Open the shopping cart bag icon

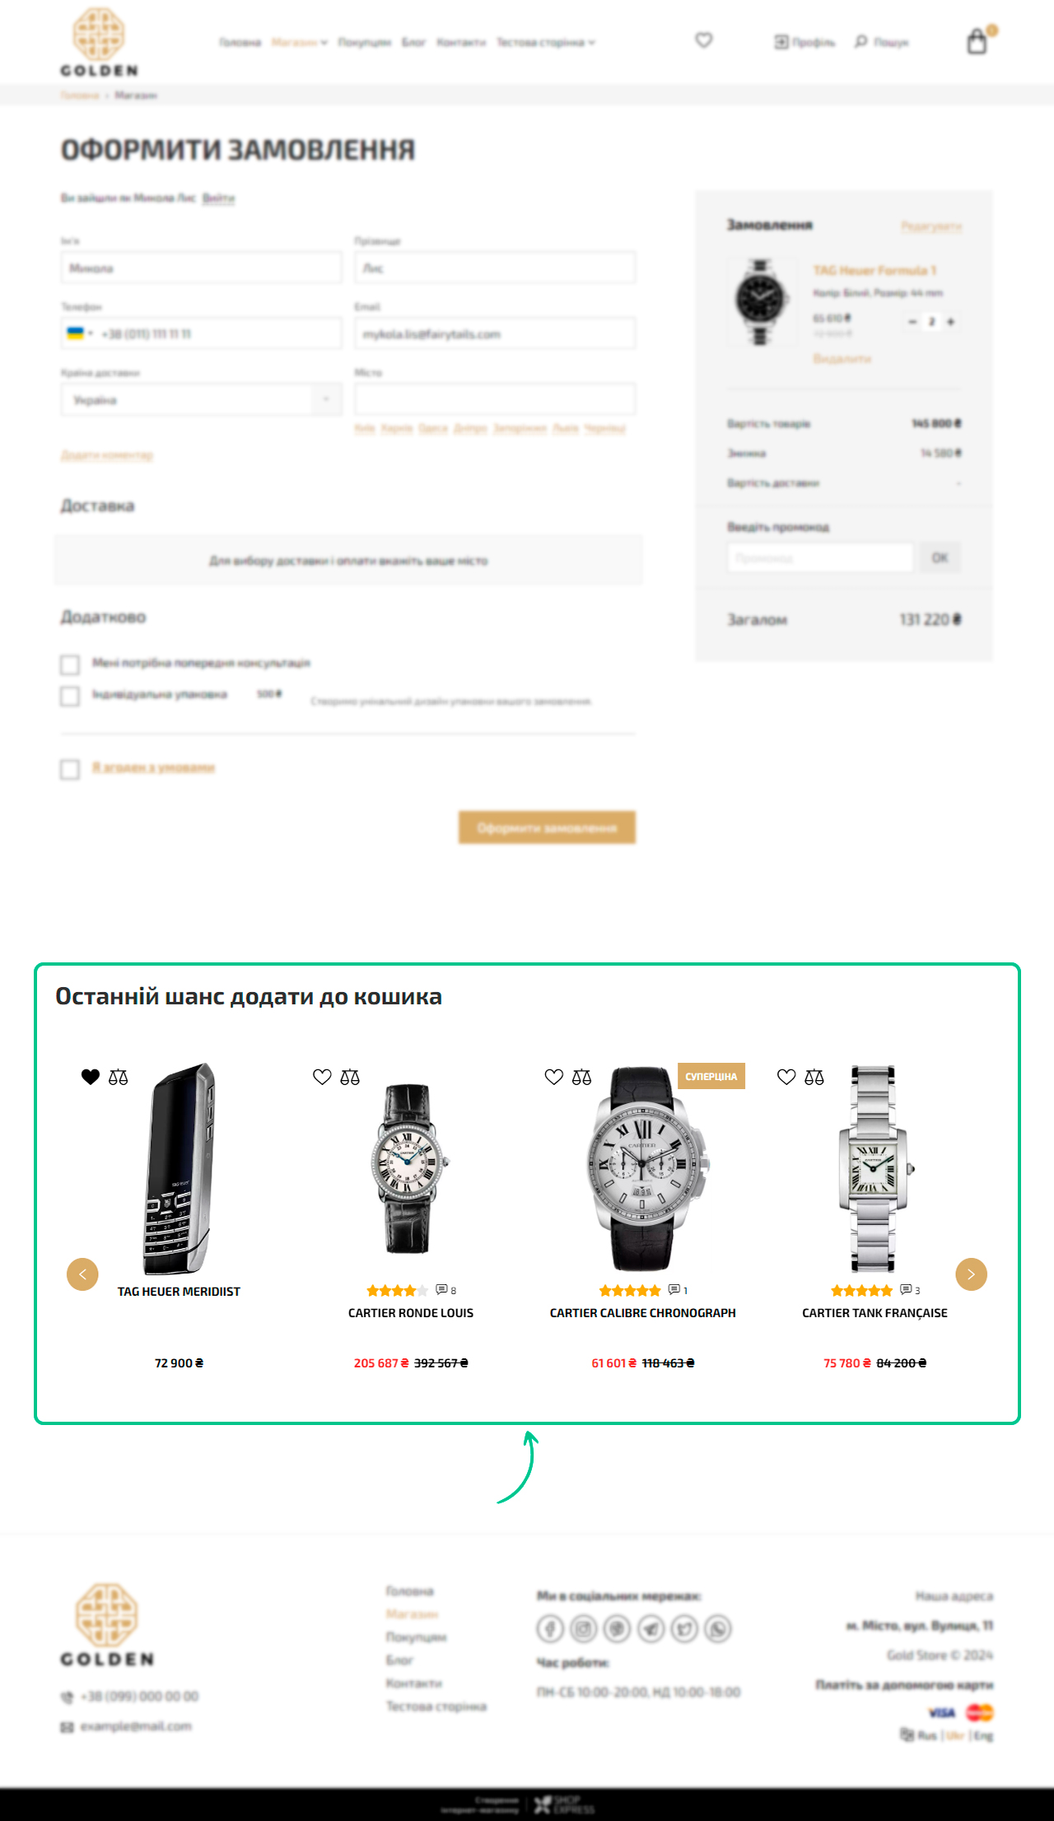click(x=977, y=41)
